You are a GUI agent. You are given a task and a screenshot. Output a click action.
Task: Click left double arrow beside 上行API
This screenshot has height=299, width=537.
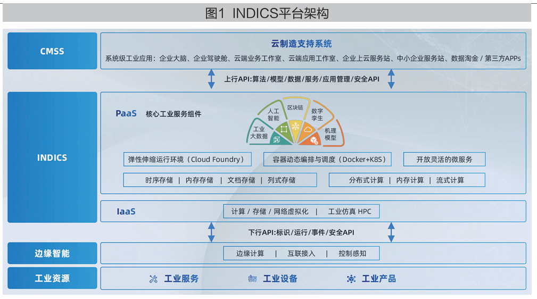pos(211,79)
